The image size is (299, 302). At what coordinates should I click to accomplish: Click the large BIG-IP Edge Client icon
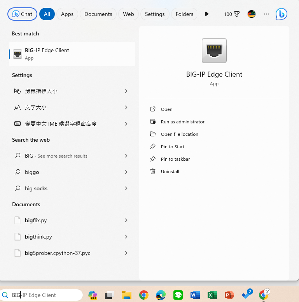pos(214,51)
